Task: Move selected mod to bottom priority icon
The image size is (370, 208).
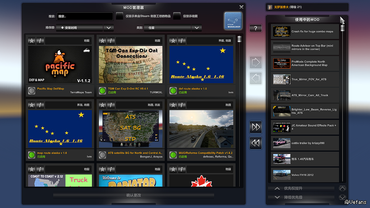Action: (x=342, y=197)
